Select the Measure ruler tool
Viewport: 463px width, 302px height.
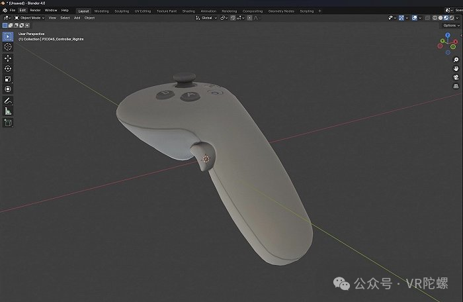[8, 111]
